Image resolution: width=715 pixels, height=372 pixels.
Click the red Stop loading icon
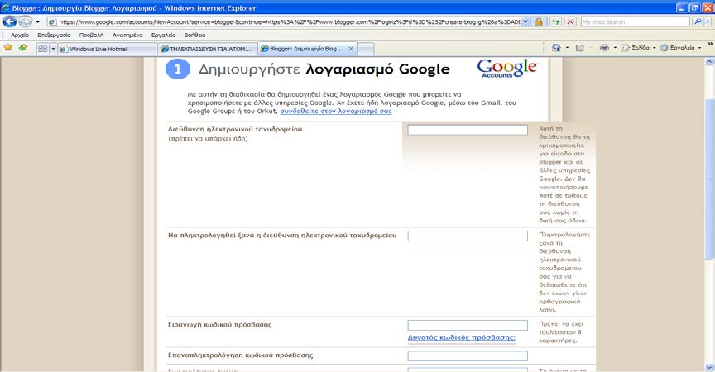(x=570, y=21)
